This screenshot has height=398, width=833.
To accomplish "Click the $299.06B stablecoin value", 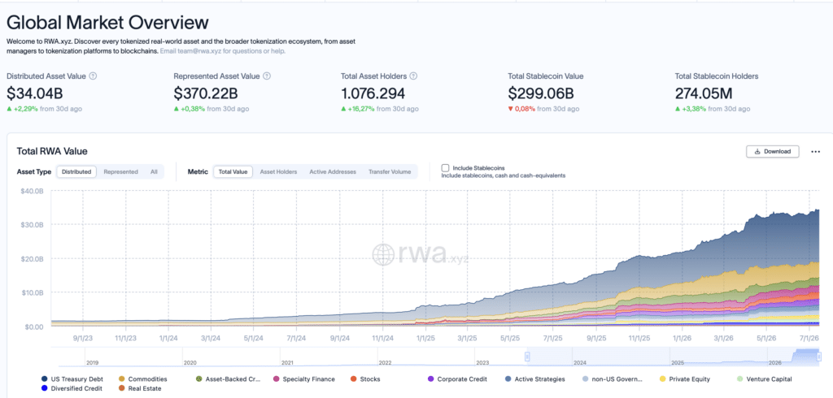I will coord(541,93).
